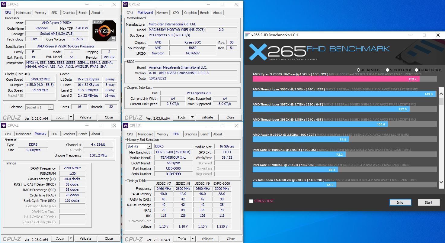Viewport: 445px width, 243px height.
Task: Click the Threadripper 3960X 105.0 result bar
Action: (x=320, y=124)
